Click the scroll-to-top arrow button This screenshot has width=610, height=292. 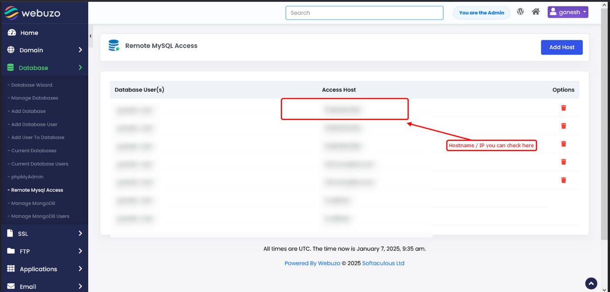[591, 283]
